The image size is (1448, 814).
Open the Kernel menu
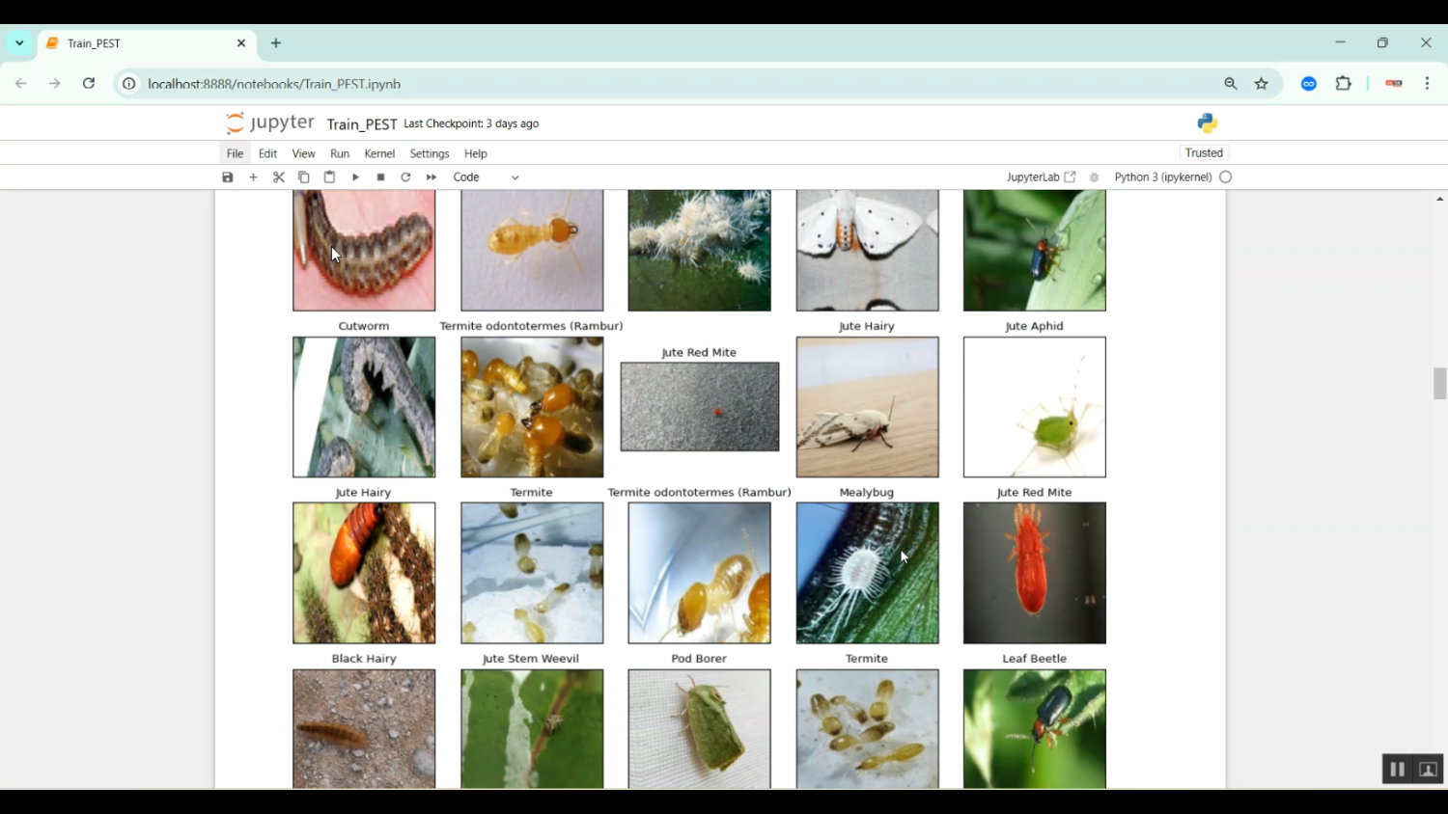[378, 153]
